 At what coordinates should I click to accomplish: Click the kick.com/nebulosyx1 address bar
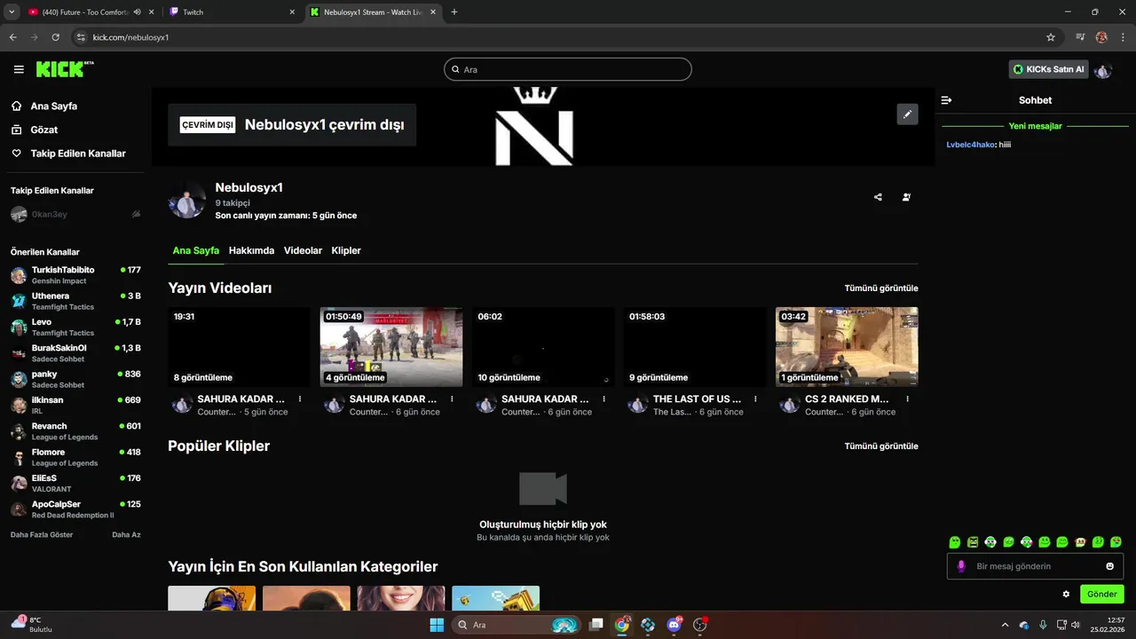pos(568,37)
